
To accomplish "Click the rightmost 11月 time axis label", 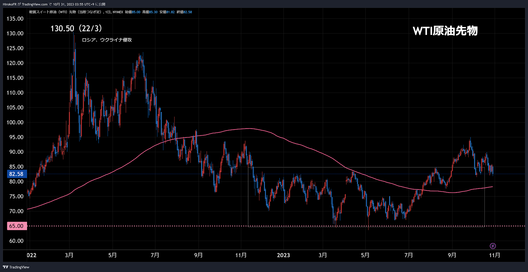I will tap(495, 255).
